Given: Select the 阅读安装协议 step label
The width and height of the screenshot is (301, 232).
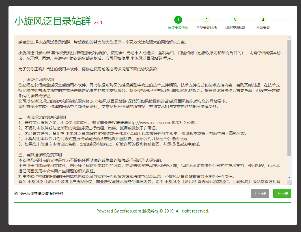Looking at the screenshot, I should [x=178, y=28].
